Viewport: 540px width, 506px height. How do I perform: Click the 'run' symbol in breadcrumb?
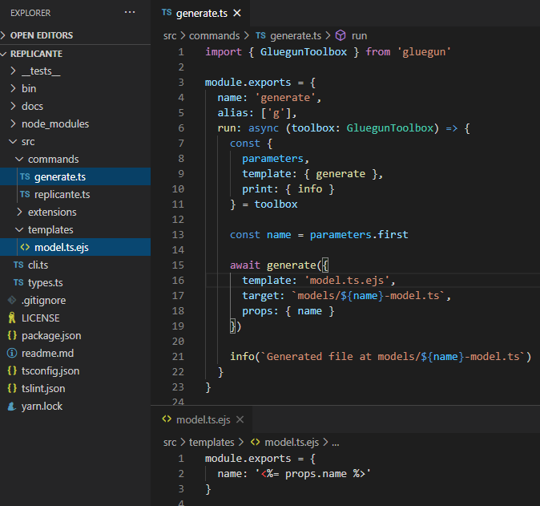(359, 36)
